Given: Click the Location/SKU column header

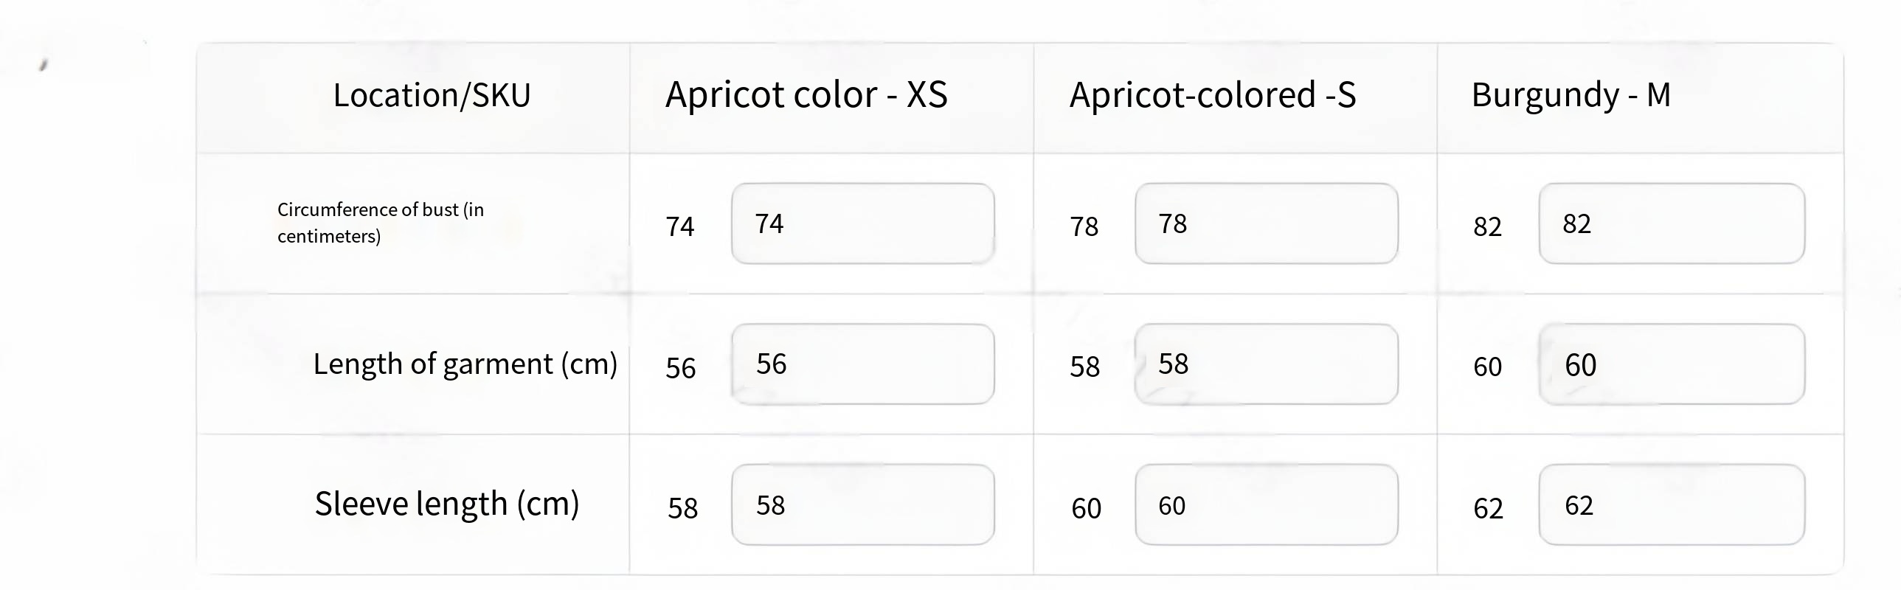Looking at the screenshot, I should point(432,96).
